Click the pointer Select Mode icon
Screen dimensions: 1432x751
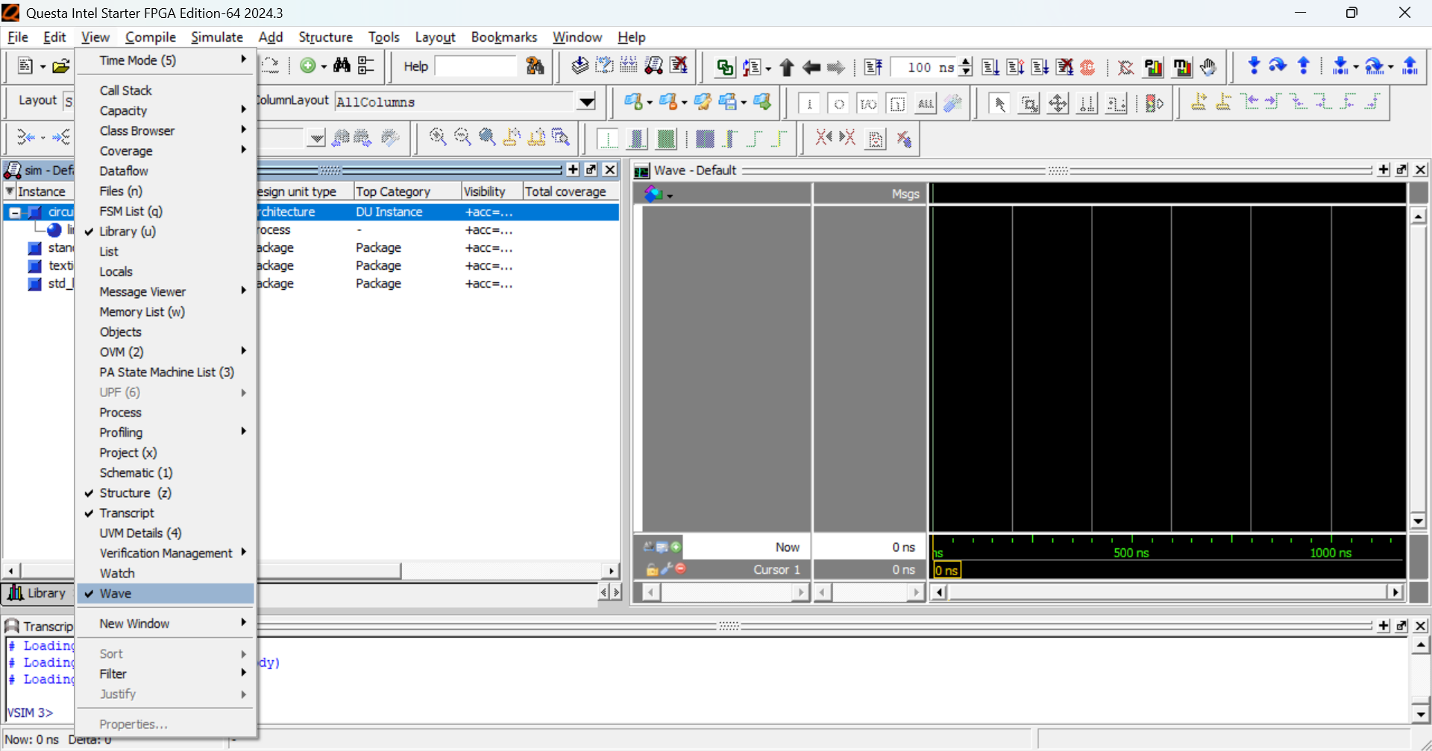1000,104
